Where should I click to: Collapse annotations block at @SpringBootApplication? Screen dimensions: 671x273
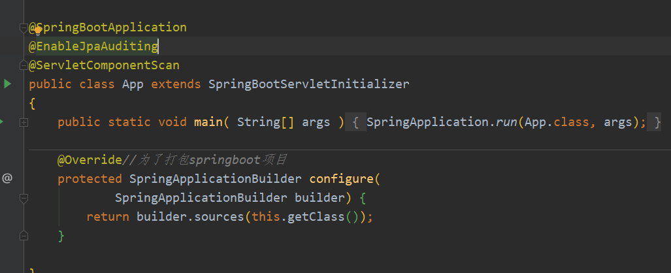[x=24, y=27]
